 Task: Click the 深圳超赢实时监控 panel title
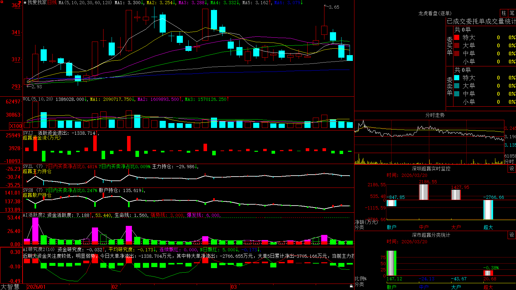point(431,169)
